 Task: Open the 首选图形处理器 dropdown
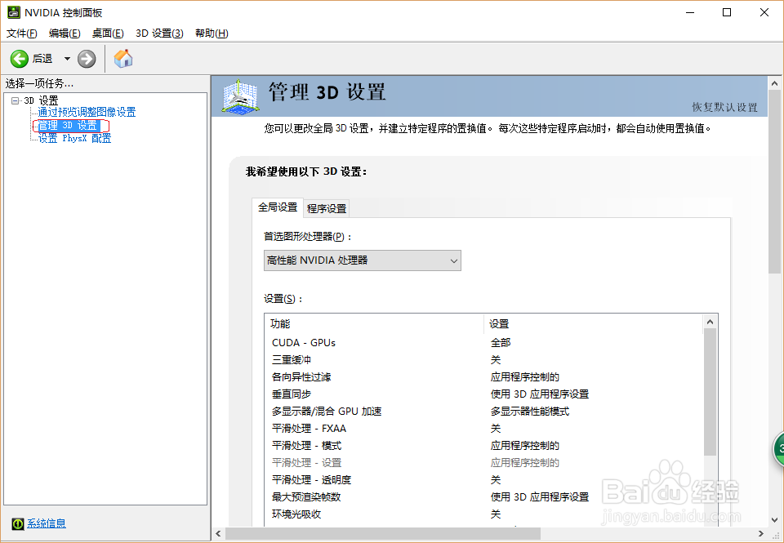[363, 260]
